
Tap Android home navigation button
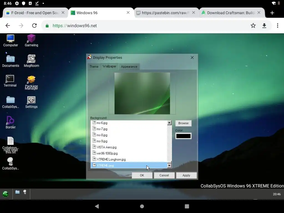coord(142,206)
